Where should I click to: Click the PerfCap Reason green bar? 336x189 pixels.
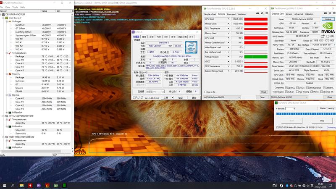tap(256, 57)
